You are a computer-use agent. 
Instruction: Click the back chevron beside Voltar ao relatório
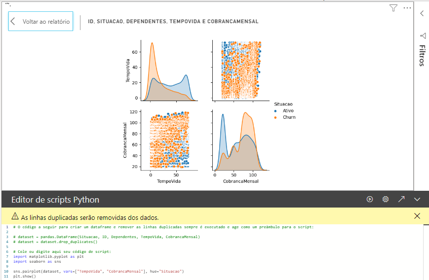click(13, 22)
